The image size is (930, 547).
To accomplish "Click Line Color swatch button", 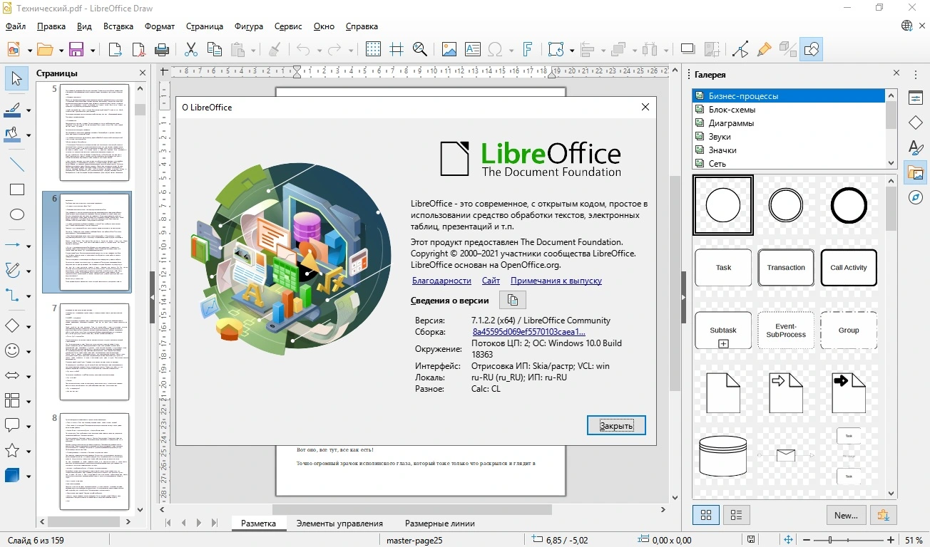I will (13, 110).
